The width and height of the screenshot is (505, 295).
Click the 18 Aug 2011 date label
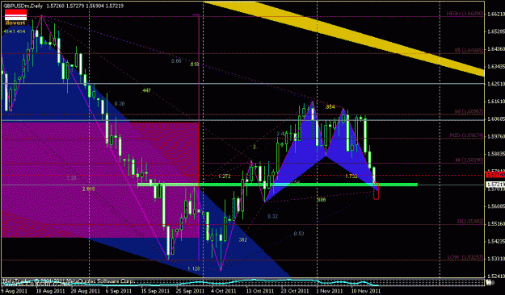tap(50, 291)
